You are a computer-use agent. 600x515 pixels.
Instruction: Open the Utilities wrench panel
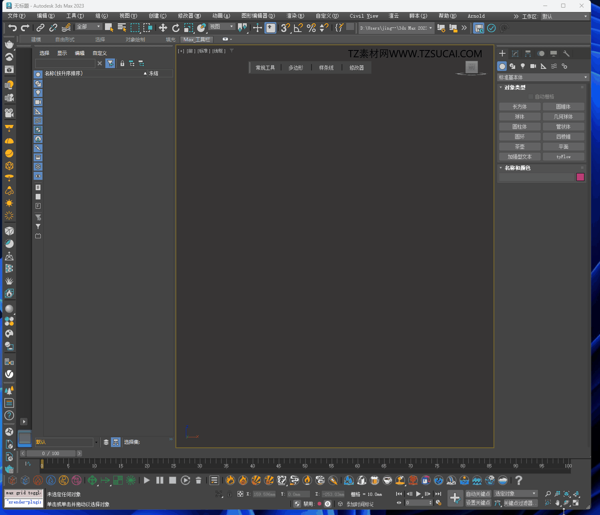[566, 54]
